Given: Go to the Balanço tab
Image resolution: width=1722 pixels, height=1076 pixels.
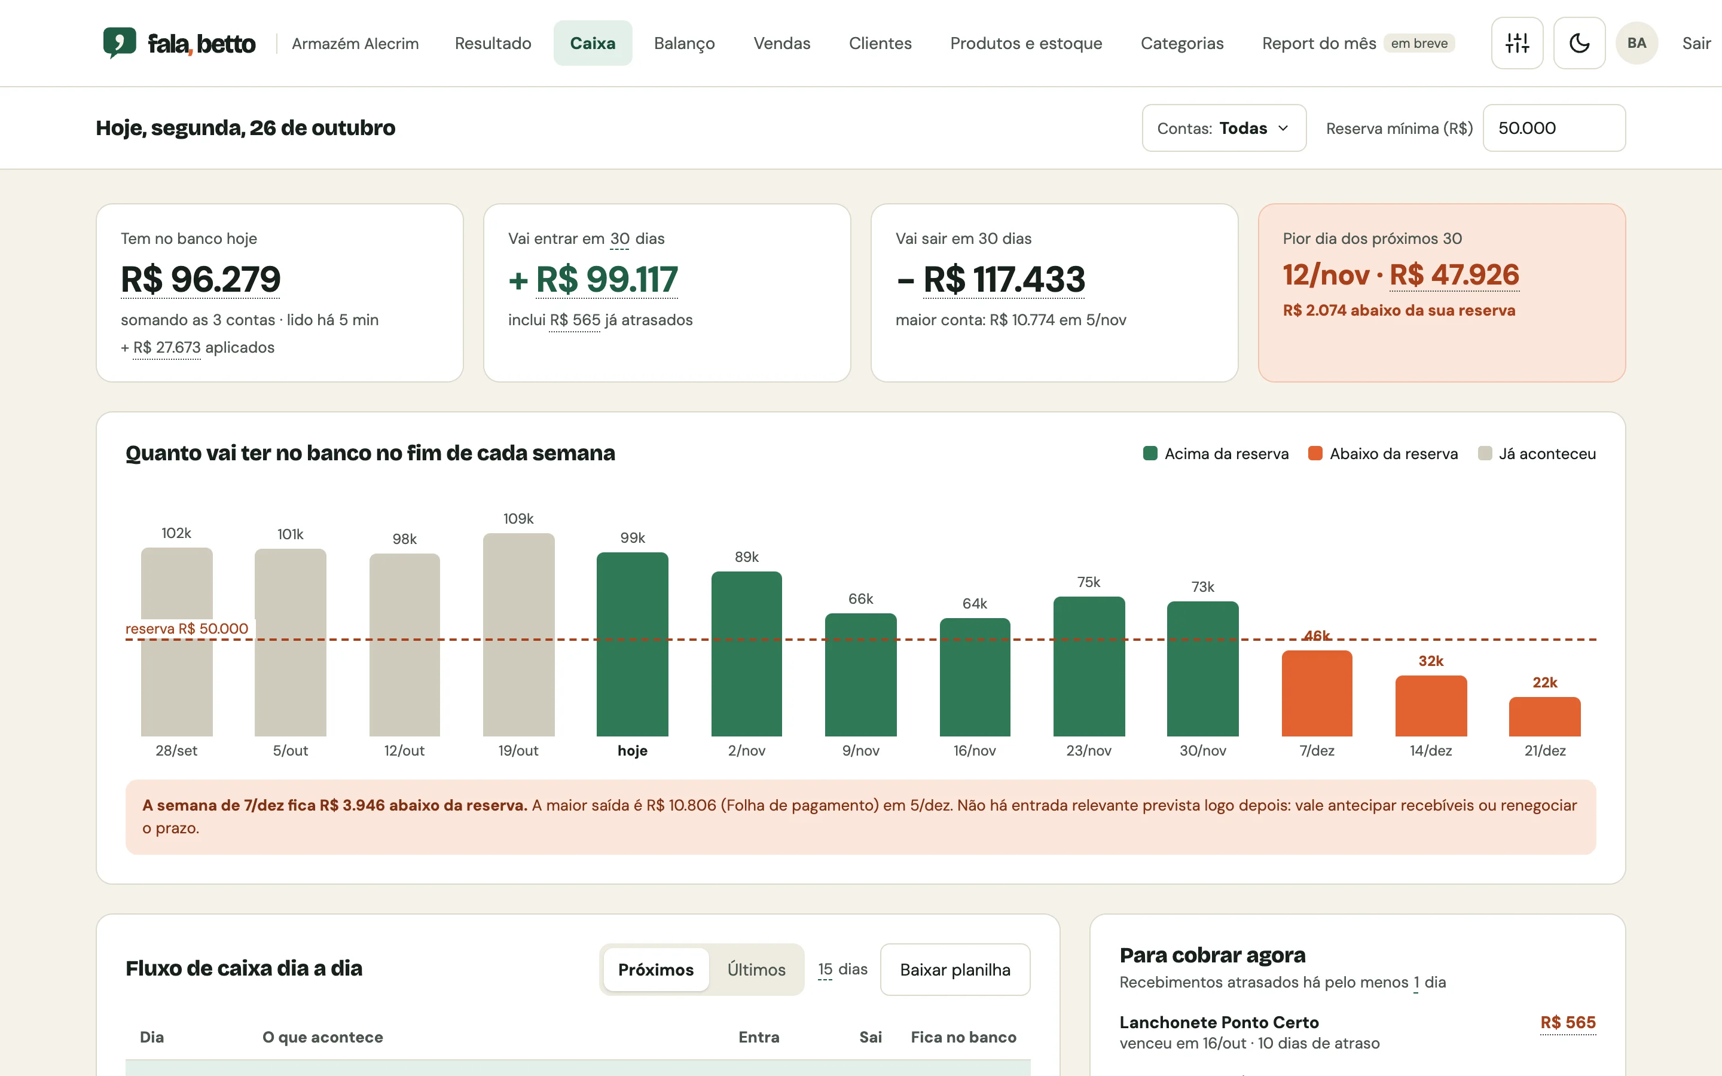Looking at the screenshot, I should [x=684, y=44].
